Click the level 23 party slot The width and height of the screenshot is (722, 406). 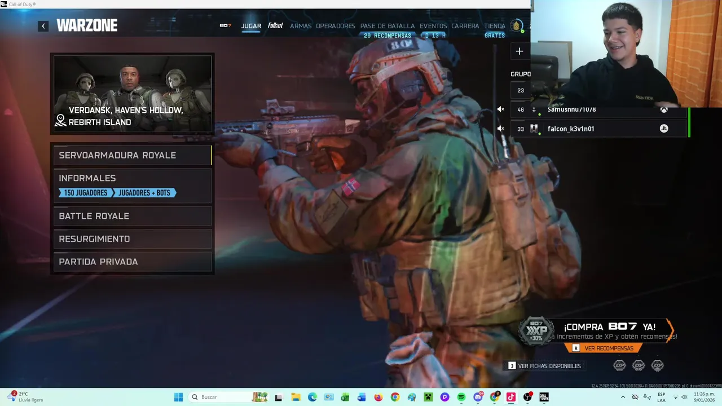pos(521,90)
